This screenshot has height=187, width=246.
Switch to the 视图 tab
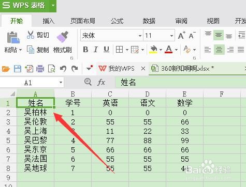pyautogui.click(x=213, y=21)
